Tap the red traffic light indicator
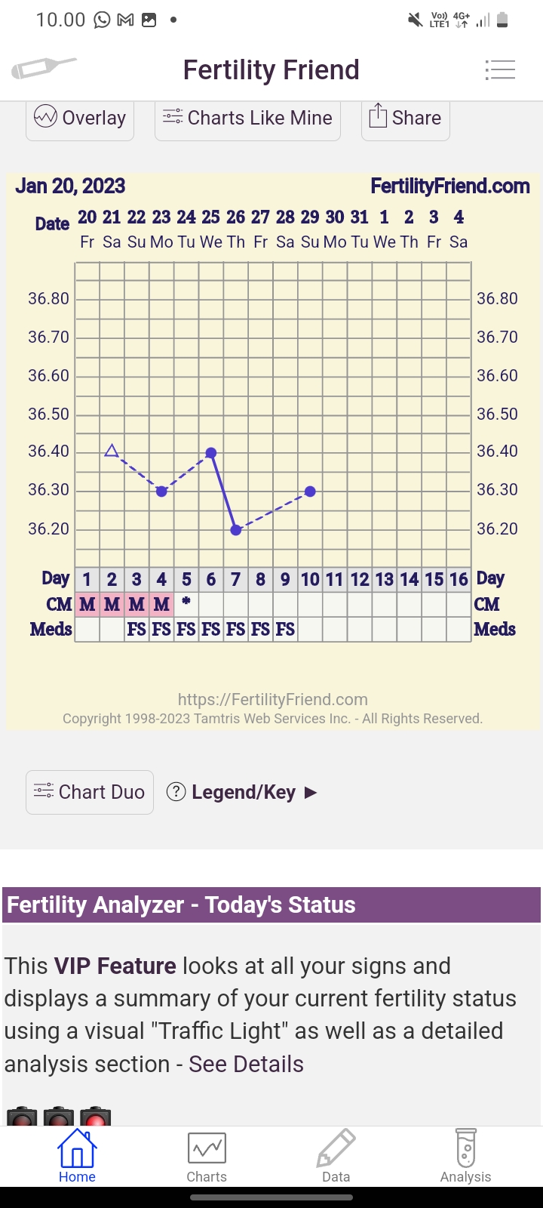Screen dimensions: 543x1208 [96, 1117]
